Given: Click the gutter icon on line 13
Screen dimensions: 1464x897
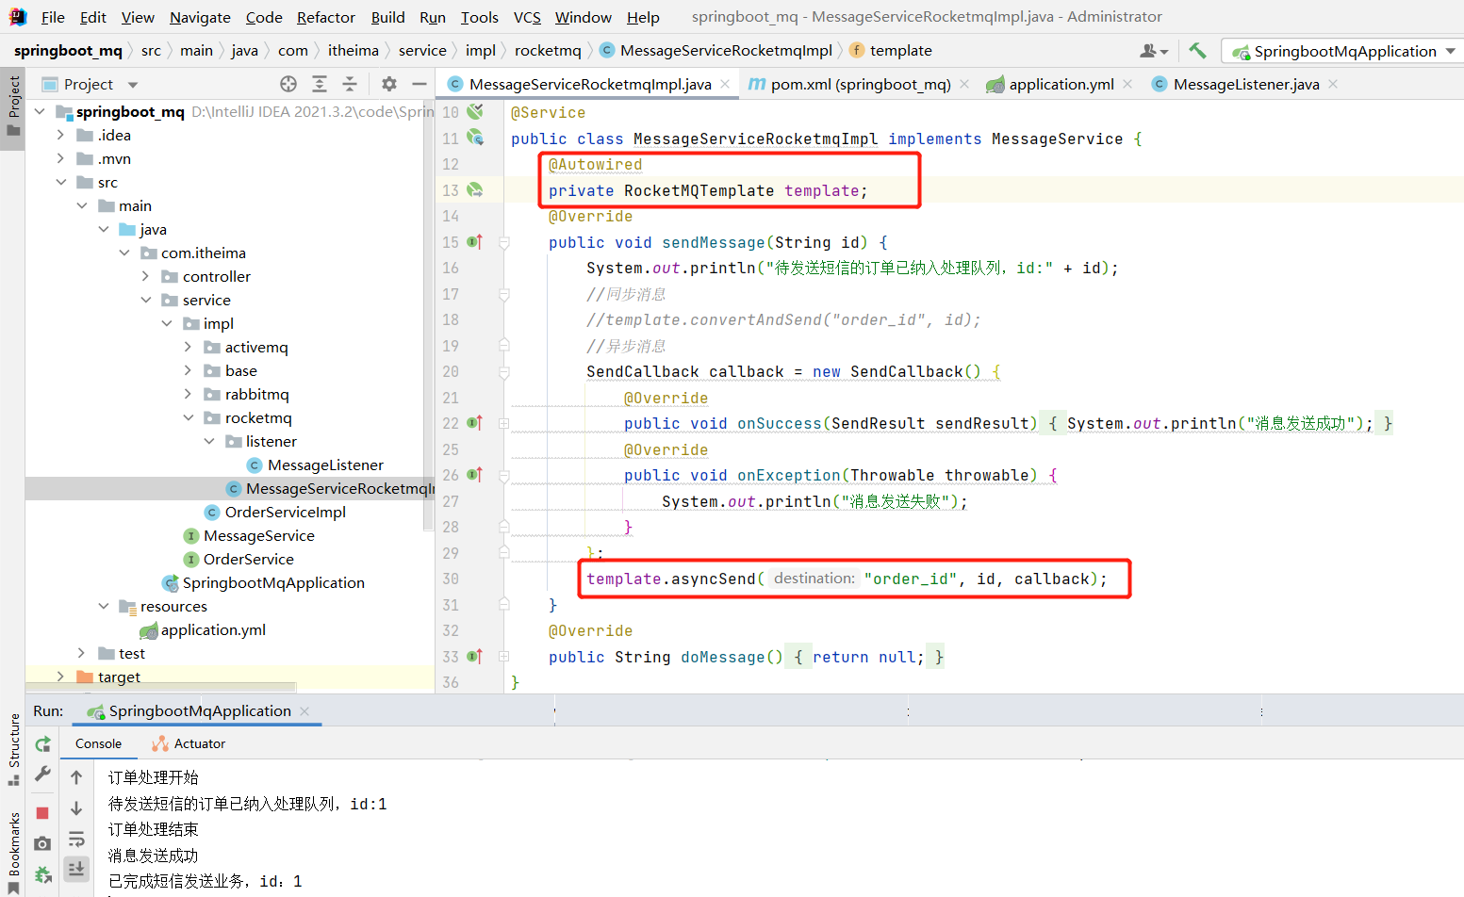Looking at the screenshot, I should (475, 190).
